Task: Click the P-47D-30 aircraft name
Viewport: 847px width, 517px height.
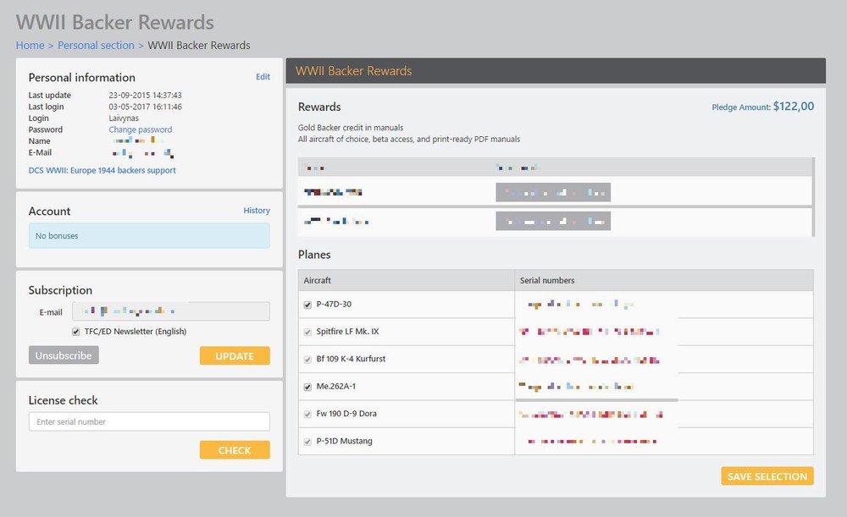Action: pos(334,305)
